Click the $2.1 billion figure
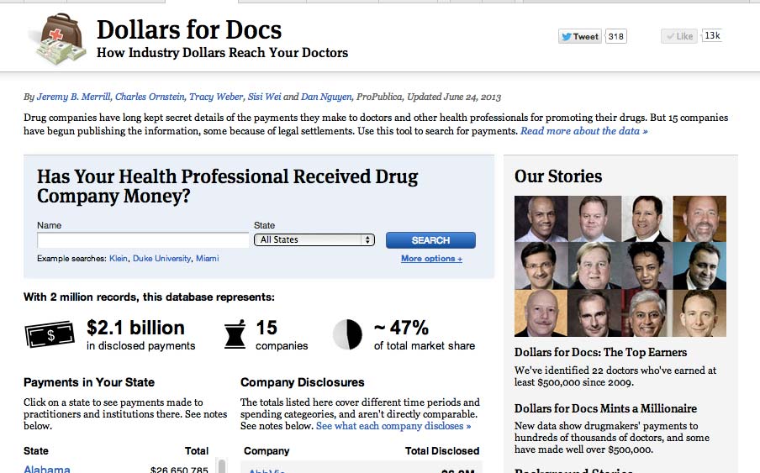760x473 pixels. click(x=135, y=328)
